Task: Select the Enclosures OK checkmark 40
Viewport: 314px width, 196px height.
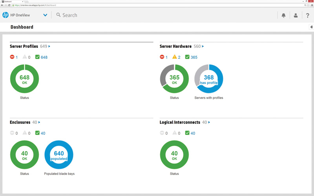Action: 40,133
